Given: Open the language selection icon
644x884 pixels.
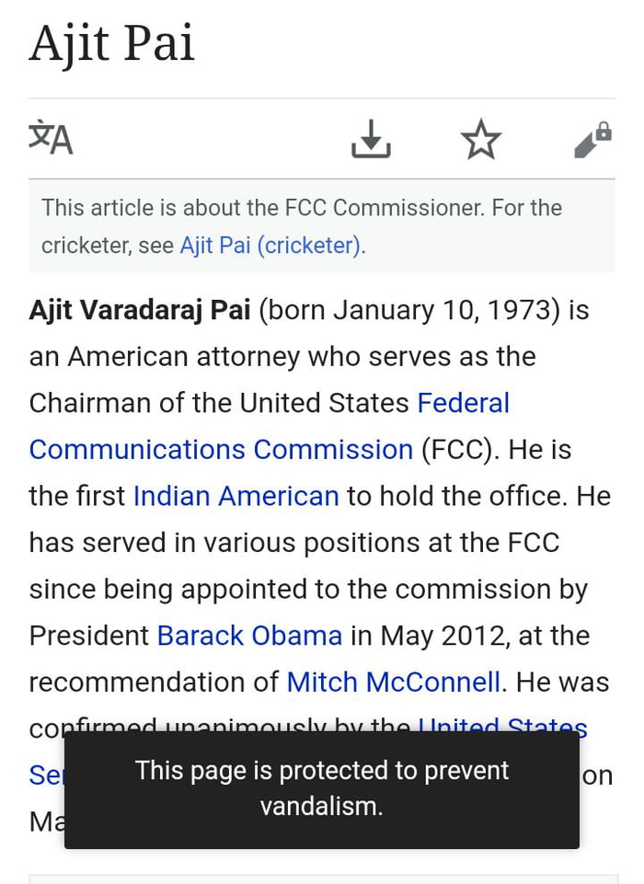Looking at the screenshot, I should 51,137.
